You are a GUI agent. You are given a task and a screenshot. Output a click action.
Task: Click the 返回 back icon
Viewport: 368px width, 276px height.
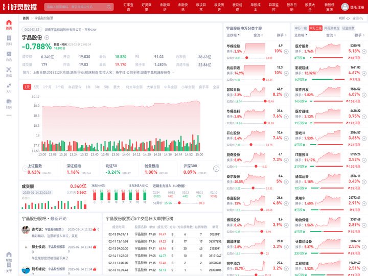(361, 18)
